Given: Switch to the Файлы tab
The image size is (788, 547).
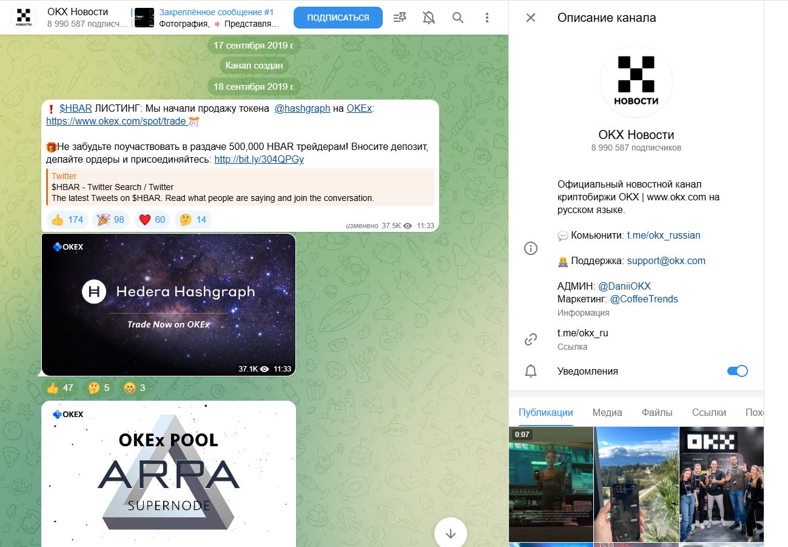Looking at the screenshot, I should (657, 412).
